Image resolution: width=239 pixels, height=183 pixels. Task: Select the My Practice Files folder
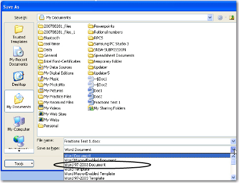click(x=55, y=96)
